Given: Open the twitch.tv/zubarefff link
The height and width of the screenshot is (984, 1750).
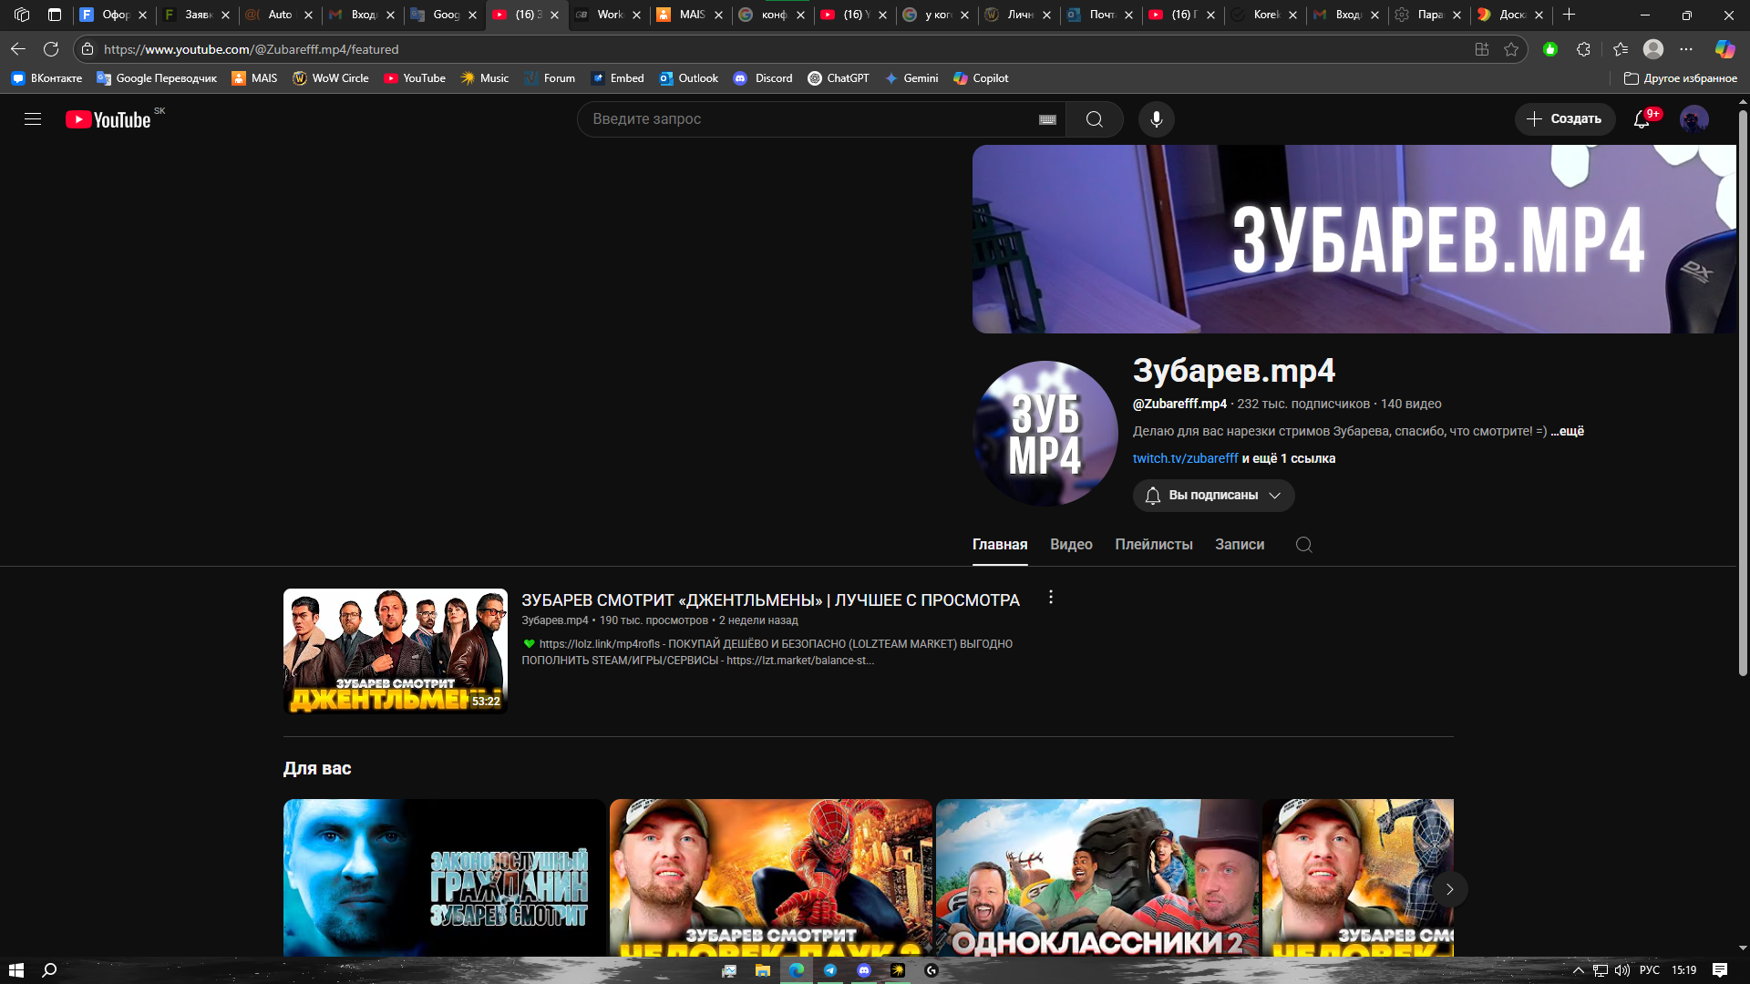Looking at the screenshot, I should (1185, 458).
